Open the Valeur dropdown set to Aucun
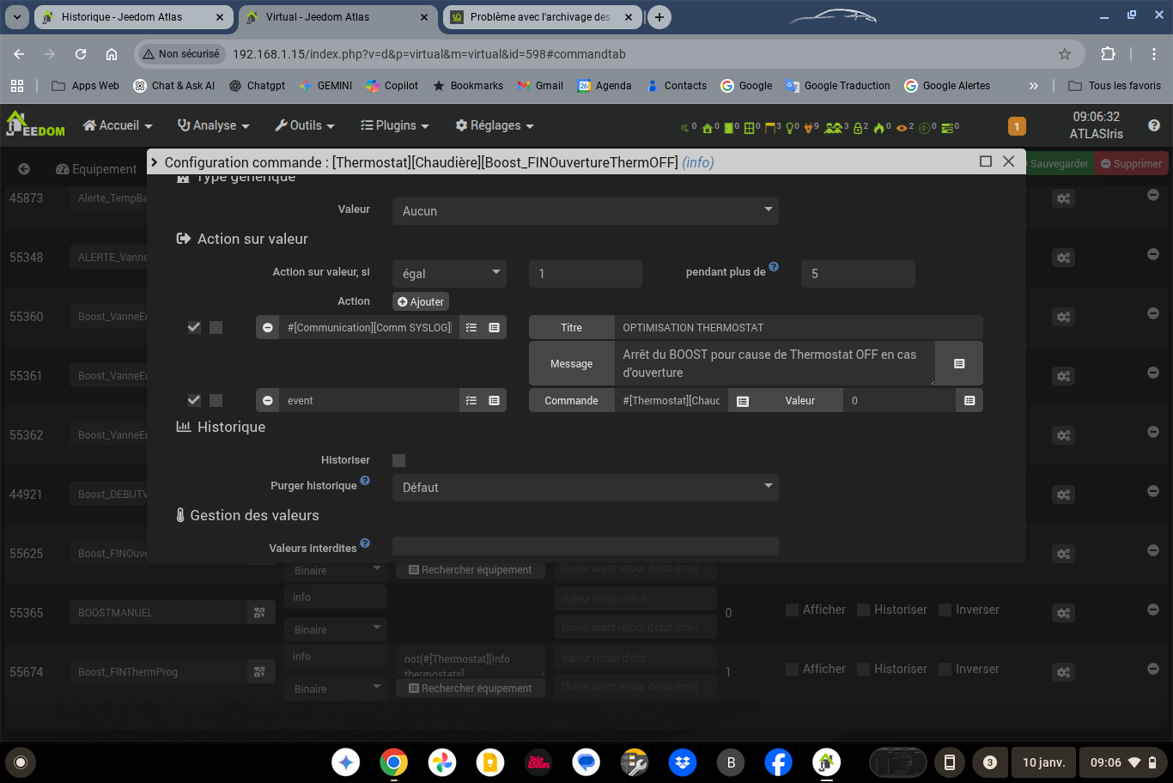The width and height of the screenshot is (1173, 783). [x=585, y=211]
